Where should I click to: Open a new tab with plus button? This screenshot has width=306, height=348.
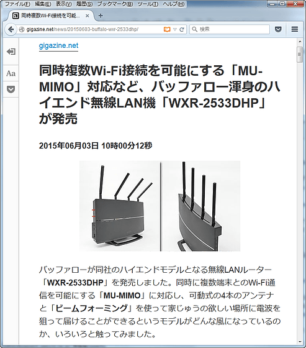[101, 16]
